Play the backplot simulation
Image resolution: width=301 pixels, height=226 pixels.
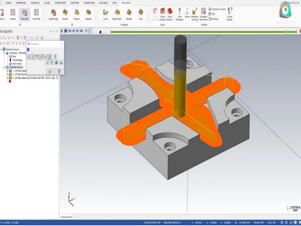click(x=62, y=30)
